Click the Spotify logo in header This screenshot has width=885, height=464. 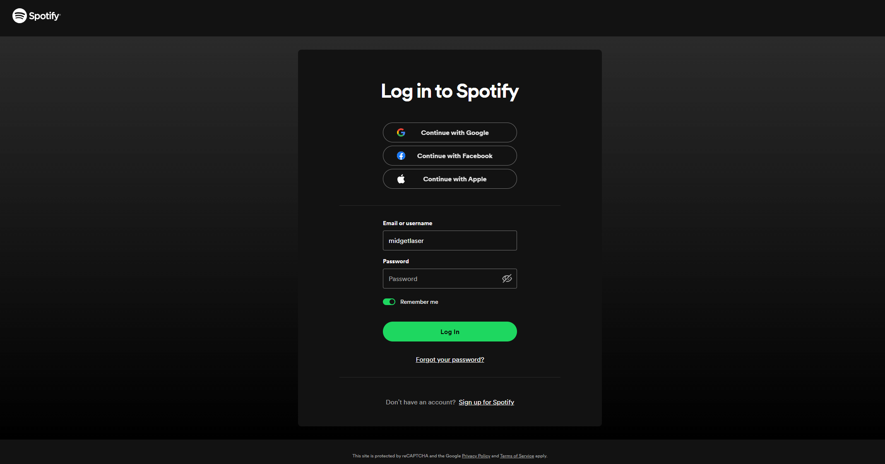tap(36, 16)
